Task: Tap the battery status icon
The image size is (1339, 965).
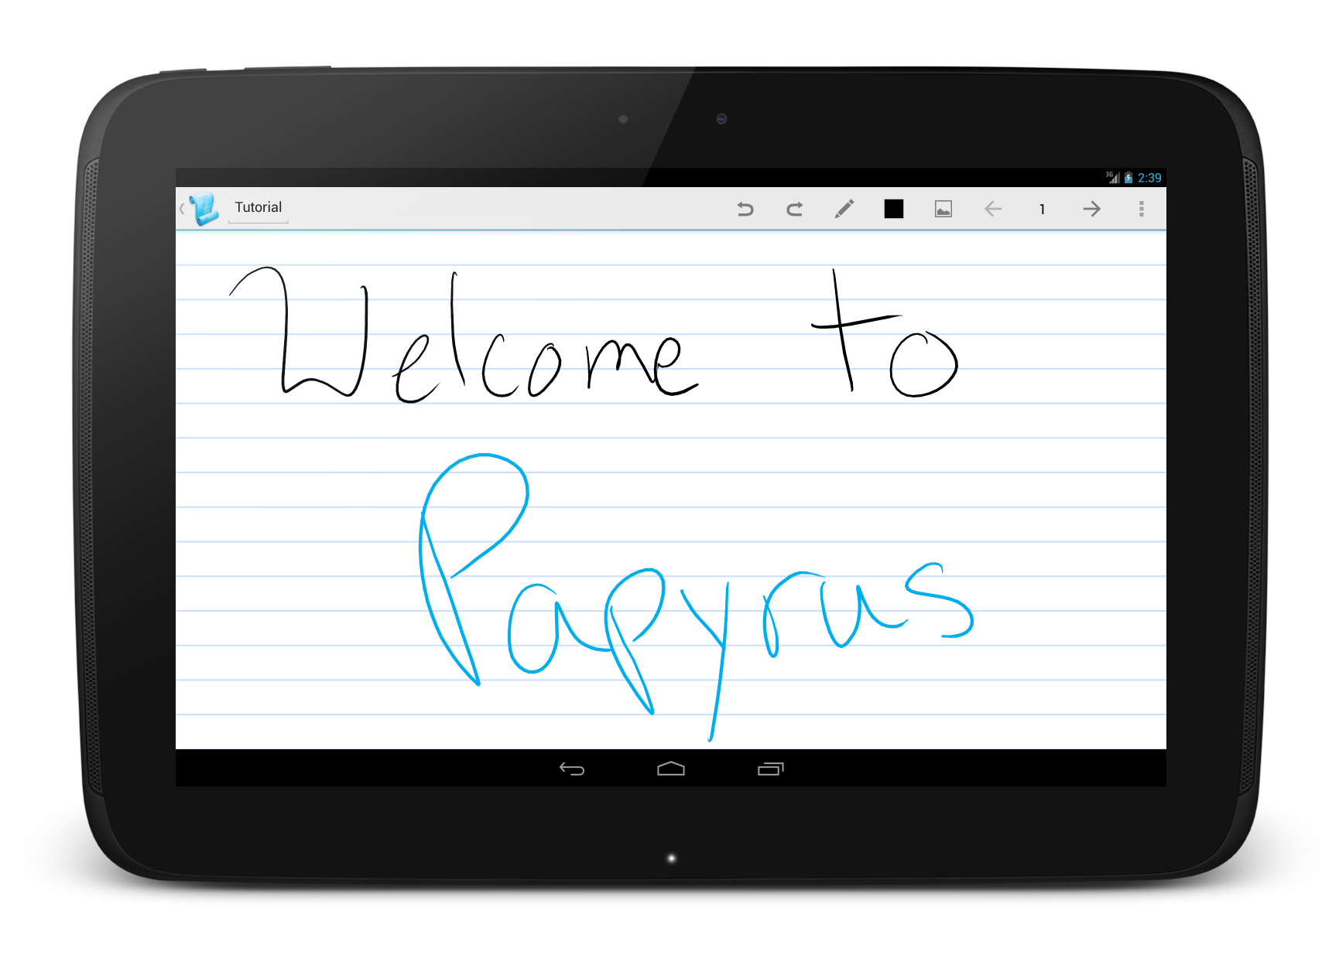Action: (x=1128, y=178)
